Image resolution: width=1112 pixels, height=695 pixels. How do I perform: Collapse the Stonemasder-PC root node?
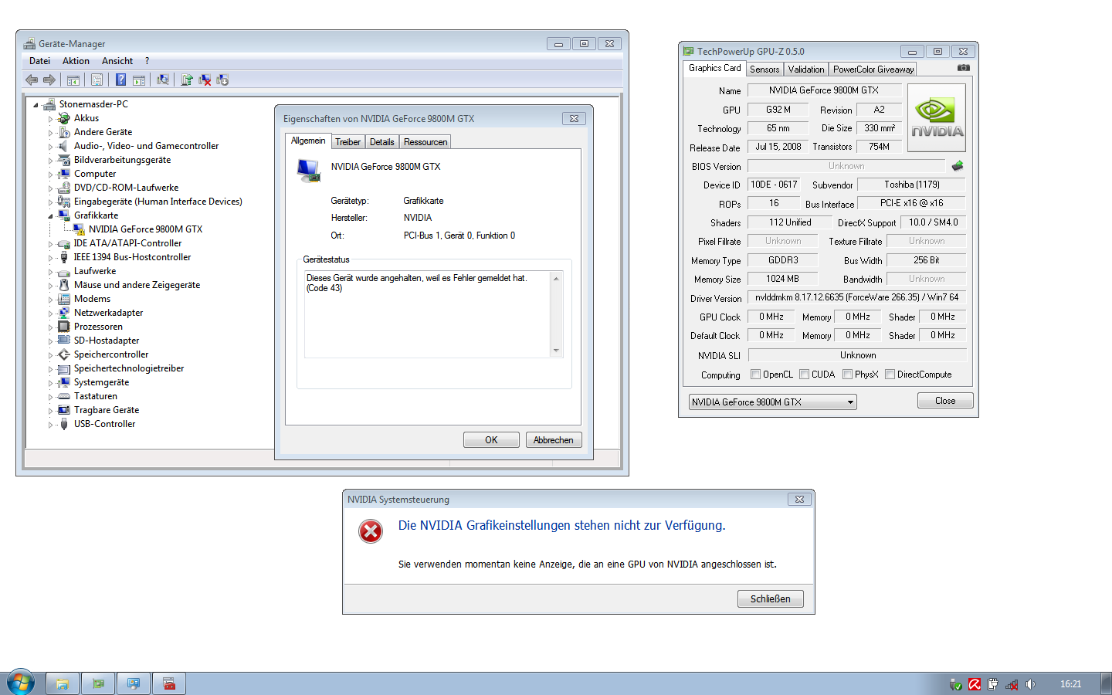(36, 105)
